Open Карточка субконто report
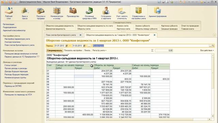The image size is (218, 123). (x=169, y=26)
